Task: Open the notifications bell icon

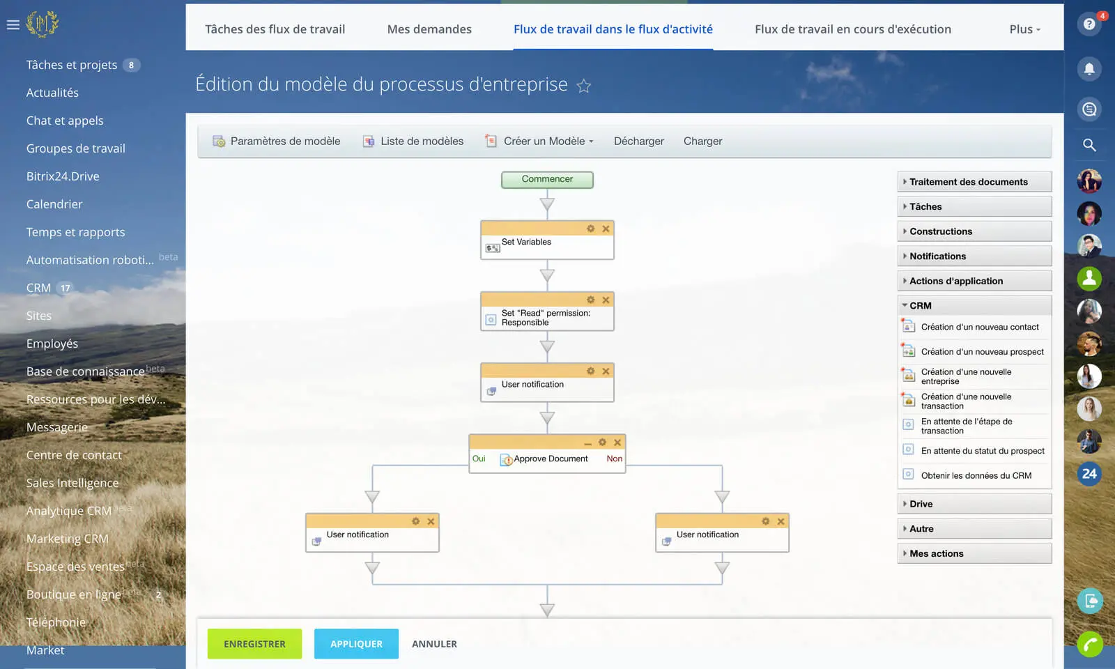Action: click(x=1089, y=68)
